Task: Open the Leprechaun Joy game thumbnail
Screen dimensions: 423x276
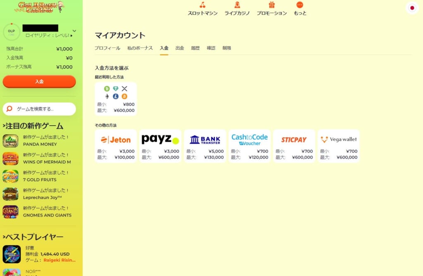Action: pyautogui.click(x=10, y=194)
